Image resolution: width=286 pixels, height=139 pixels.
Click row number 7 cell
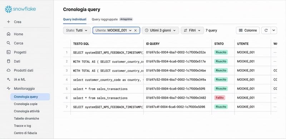[67, 107]
